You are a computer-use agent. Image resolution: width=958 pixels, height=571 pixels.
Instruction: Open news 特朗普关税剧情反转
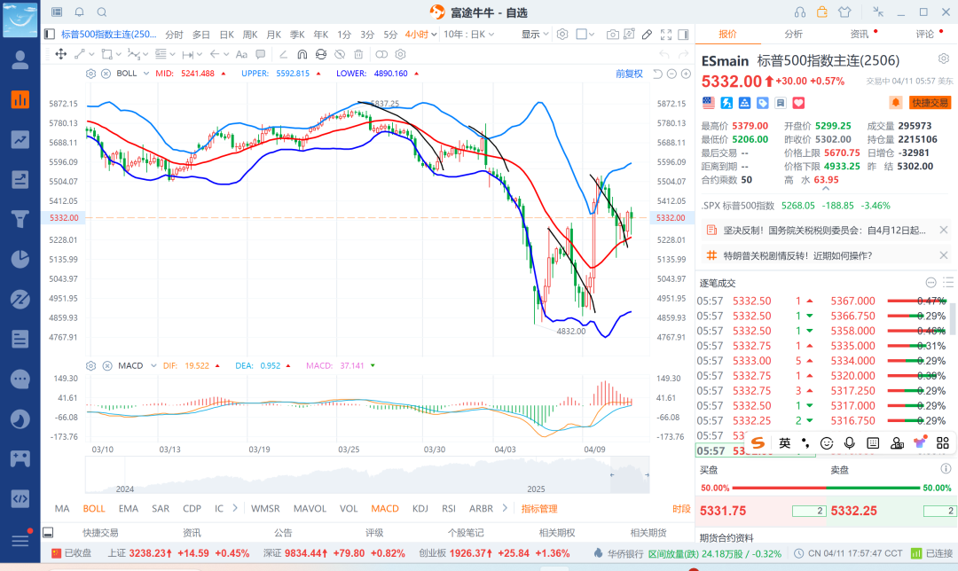point(798,255)
